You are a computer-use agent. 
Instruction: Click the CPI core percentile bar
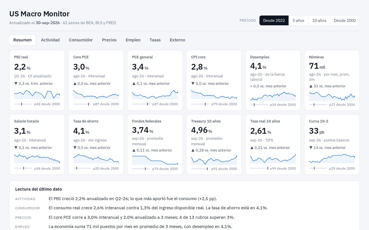pyautogui.click(x=200, y=104)
